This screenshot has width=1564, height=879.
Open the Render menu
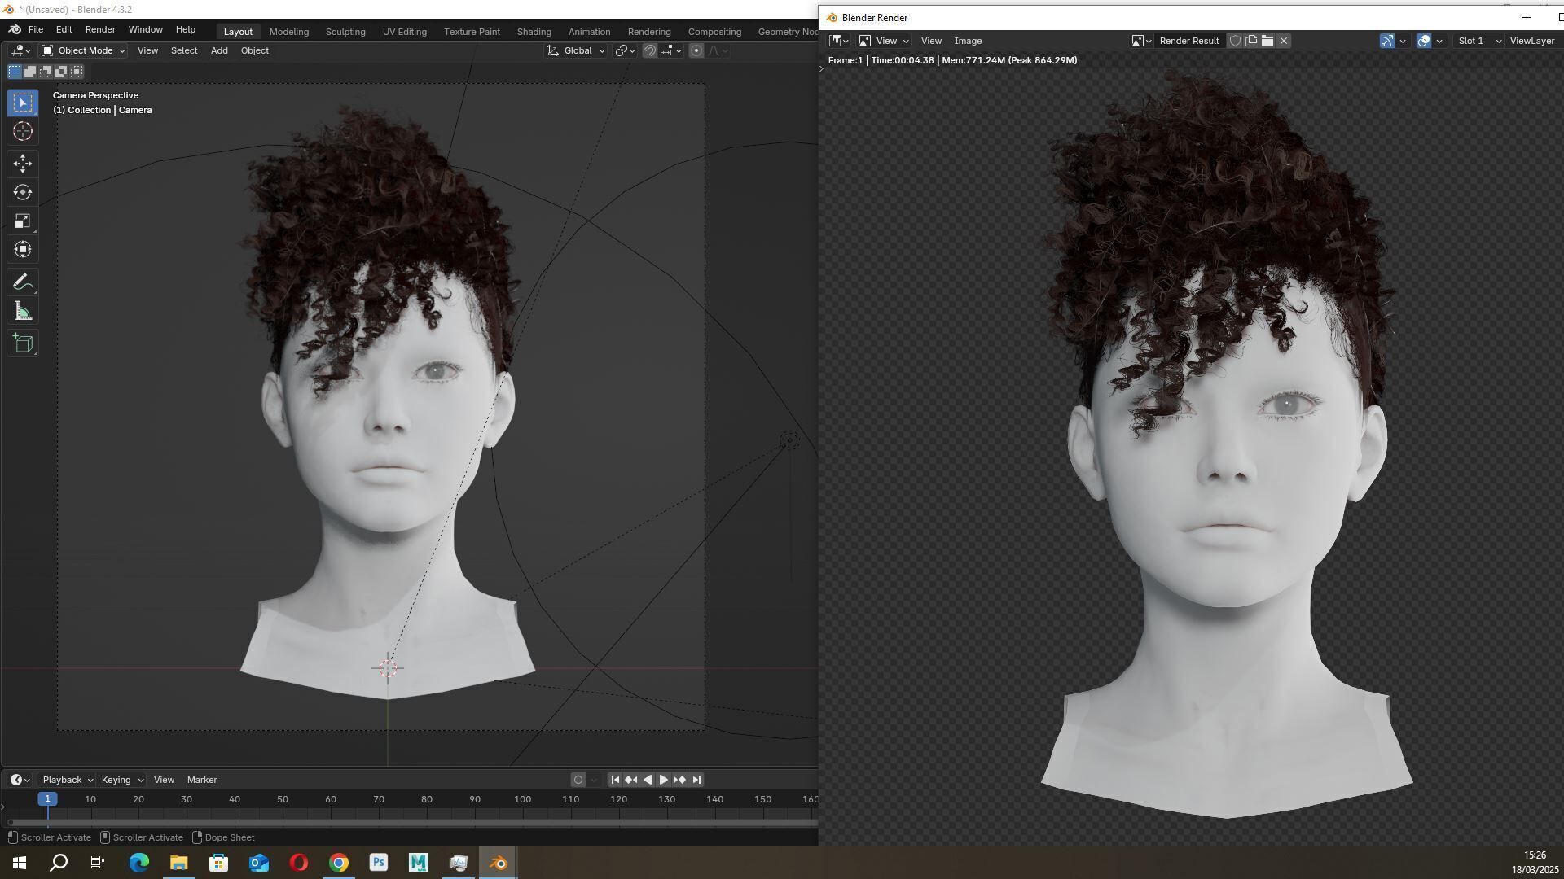pos(100,29)
